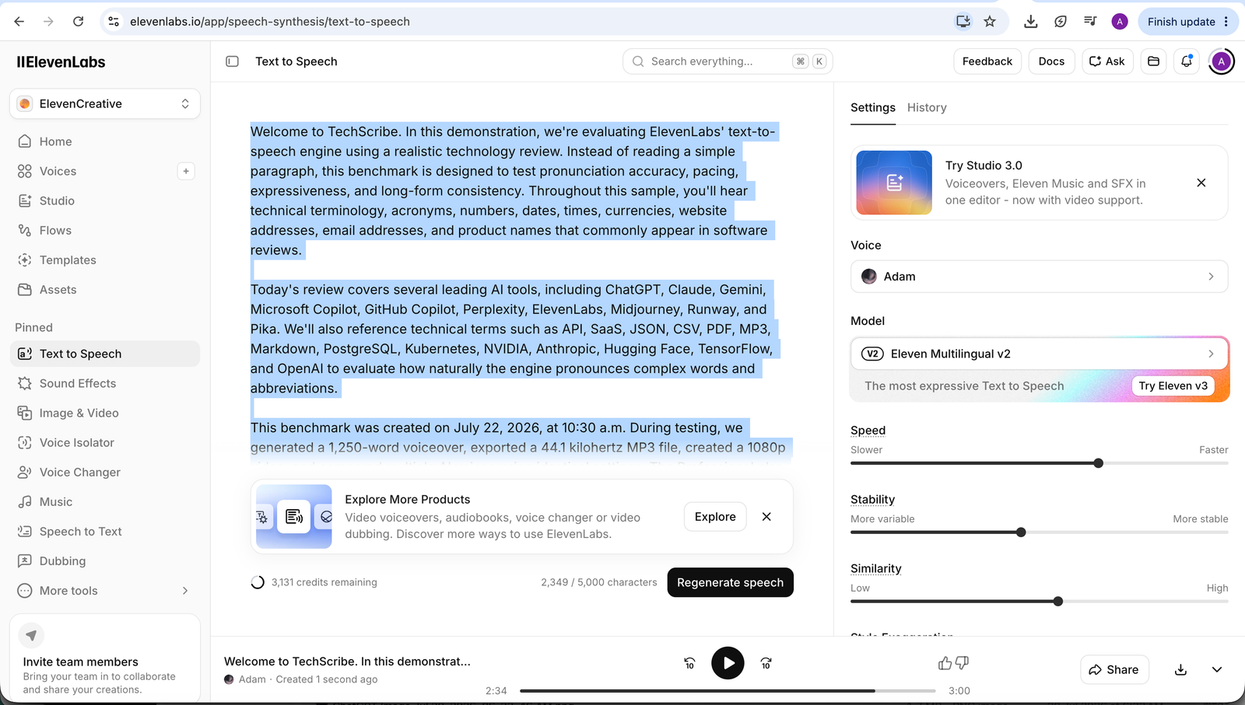Download audio from player bar

[x=1180, y=670]
